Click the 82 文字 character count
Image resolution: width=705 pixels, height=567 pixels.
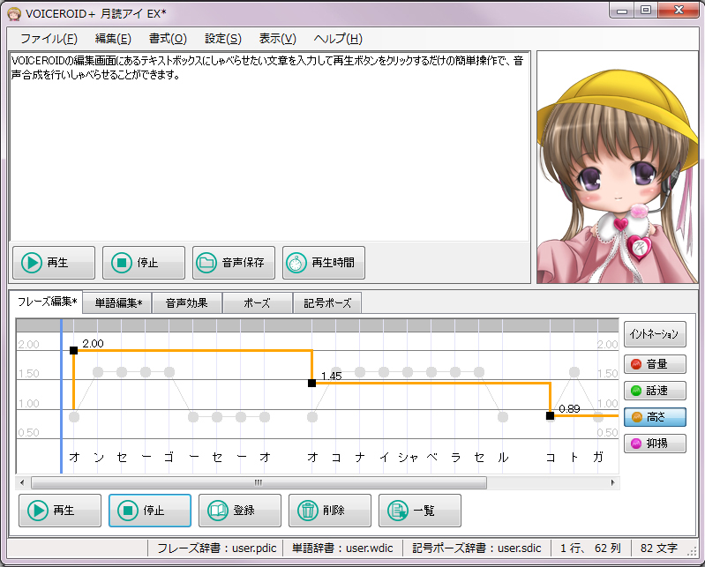click(x=659, y=548)
